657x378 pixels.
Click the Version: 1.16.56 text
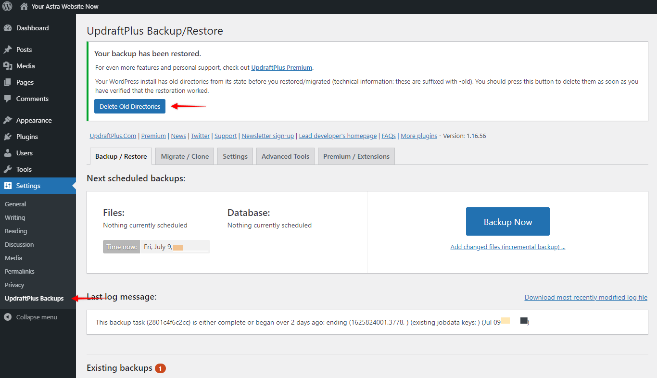[465, 136]
